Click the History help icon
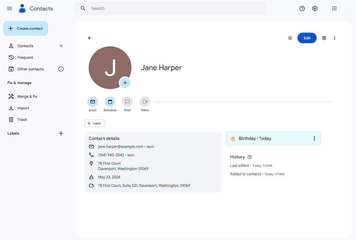The height and width of the screenshot is (240, 356). [x=250, y=157]
